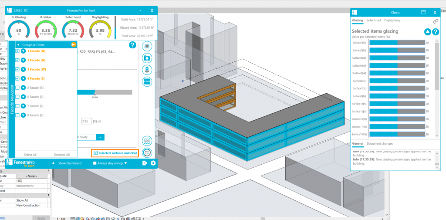Click the % Glazing gauge
446x220 pixels.
click(19, 29)
